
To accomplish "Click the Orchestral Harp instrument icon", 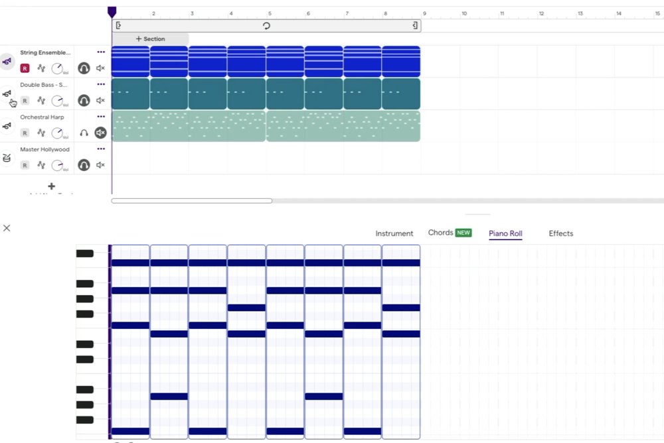I will click(x=7, y=125).
